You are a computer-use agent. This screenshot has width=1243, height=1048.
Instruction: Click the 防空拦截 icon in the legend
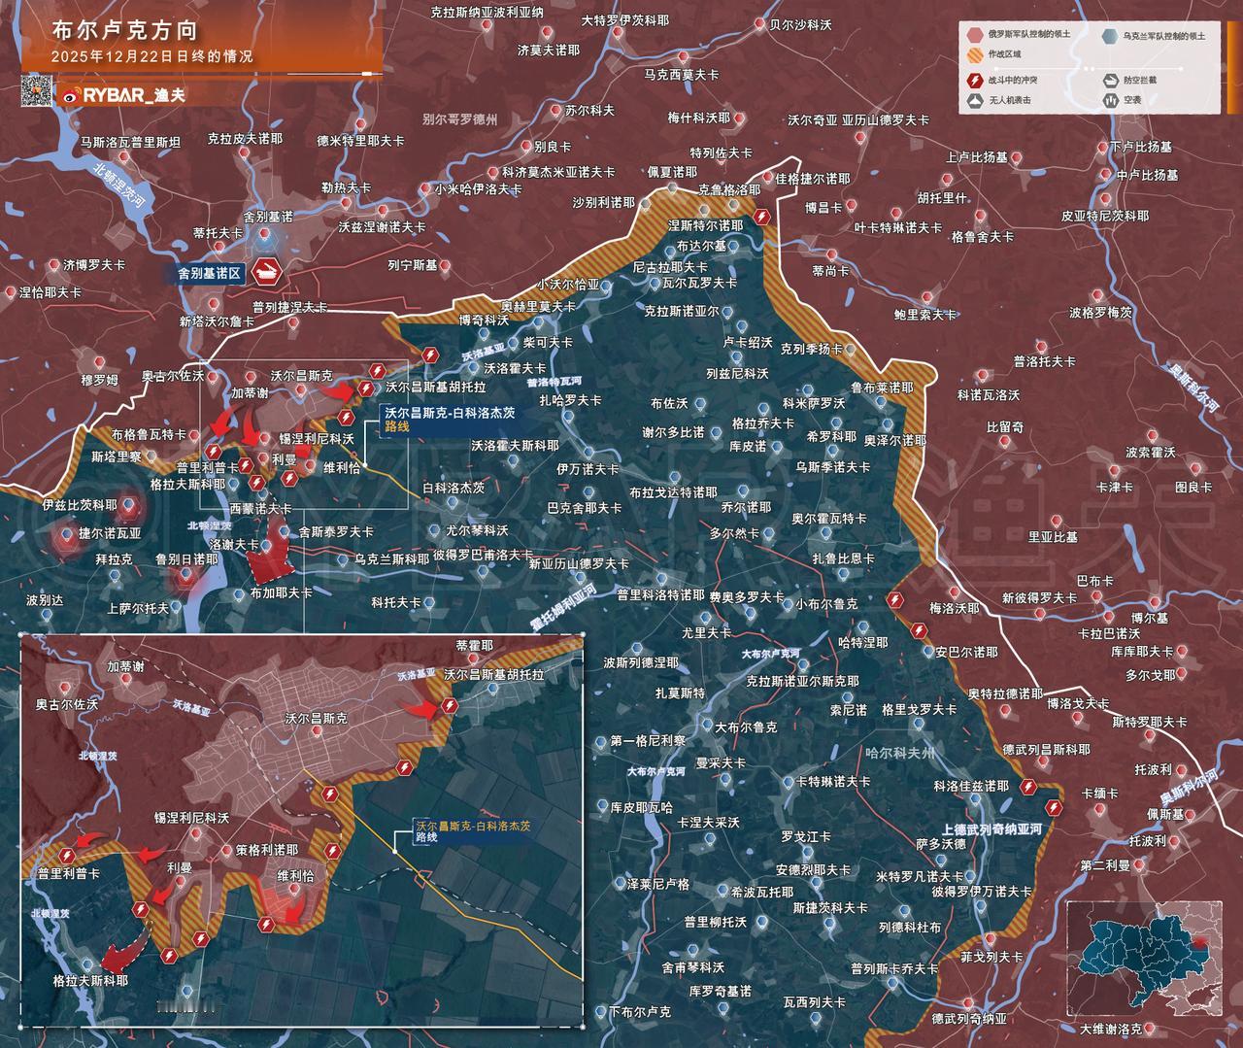(x=1109, y=80)
